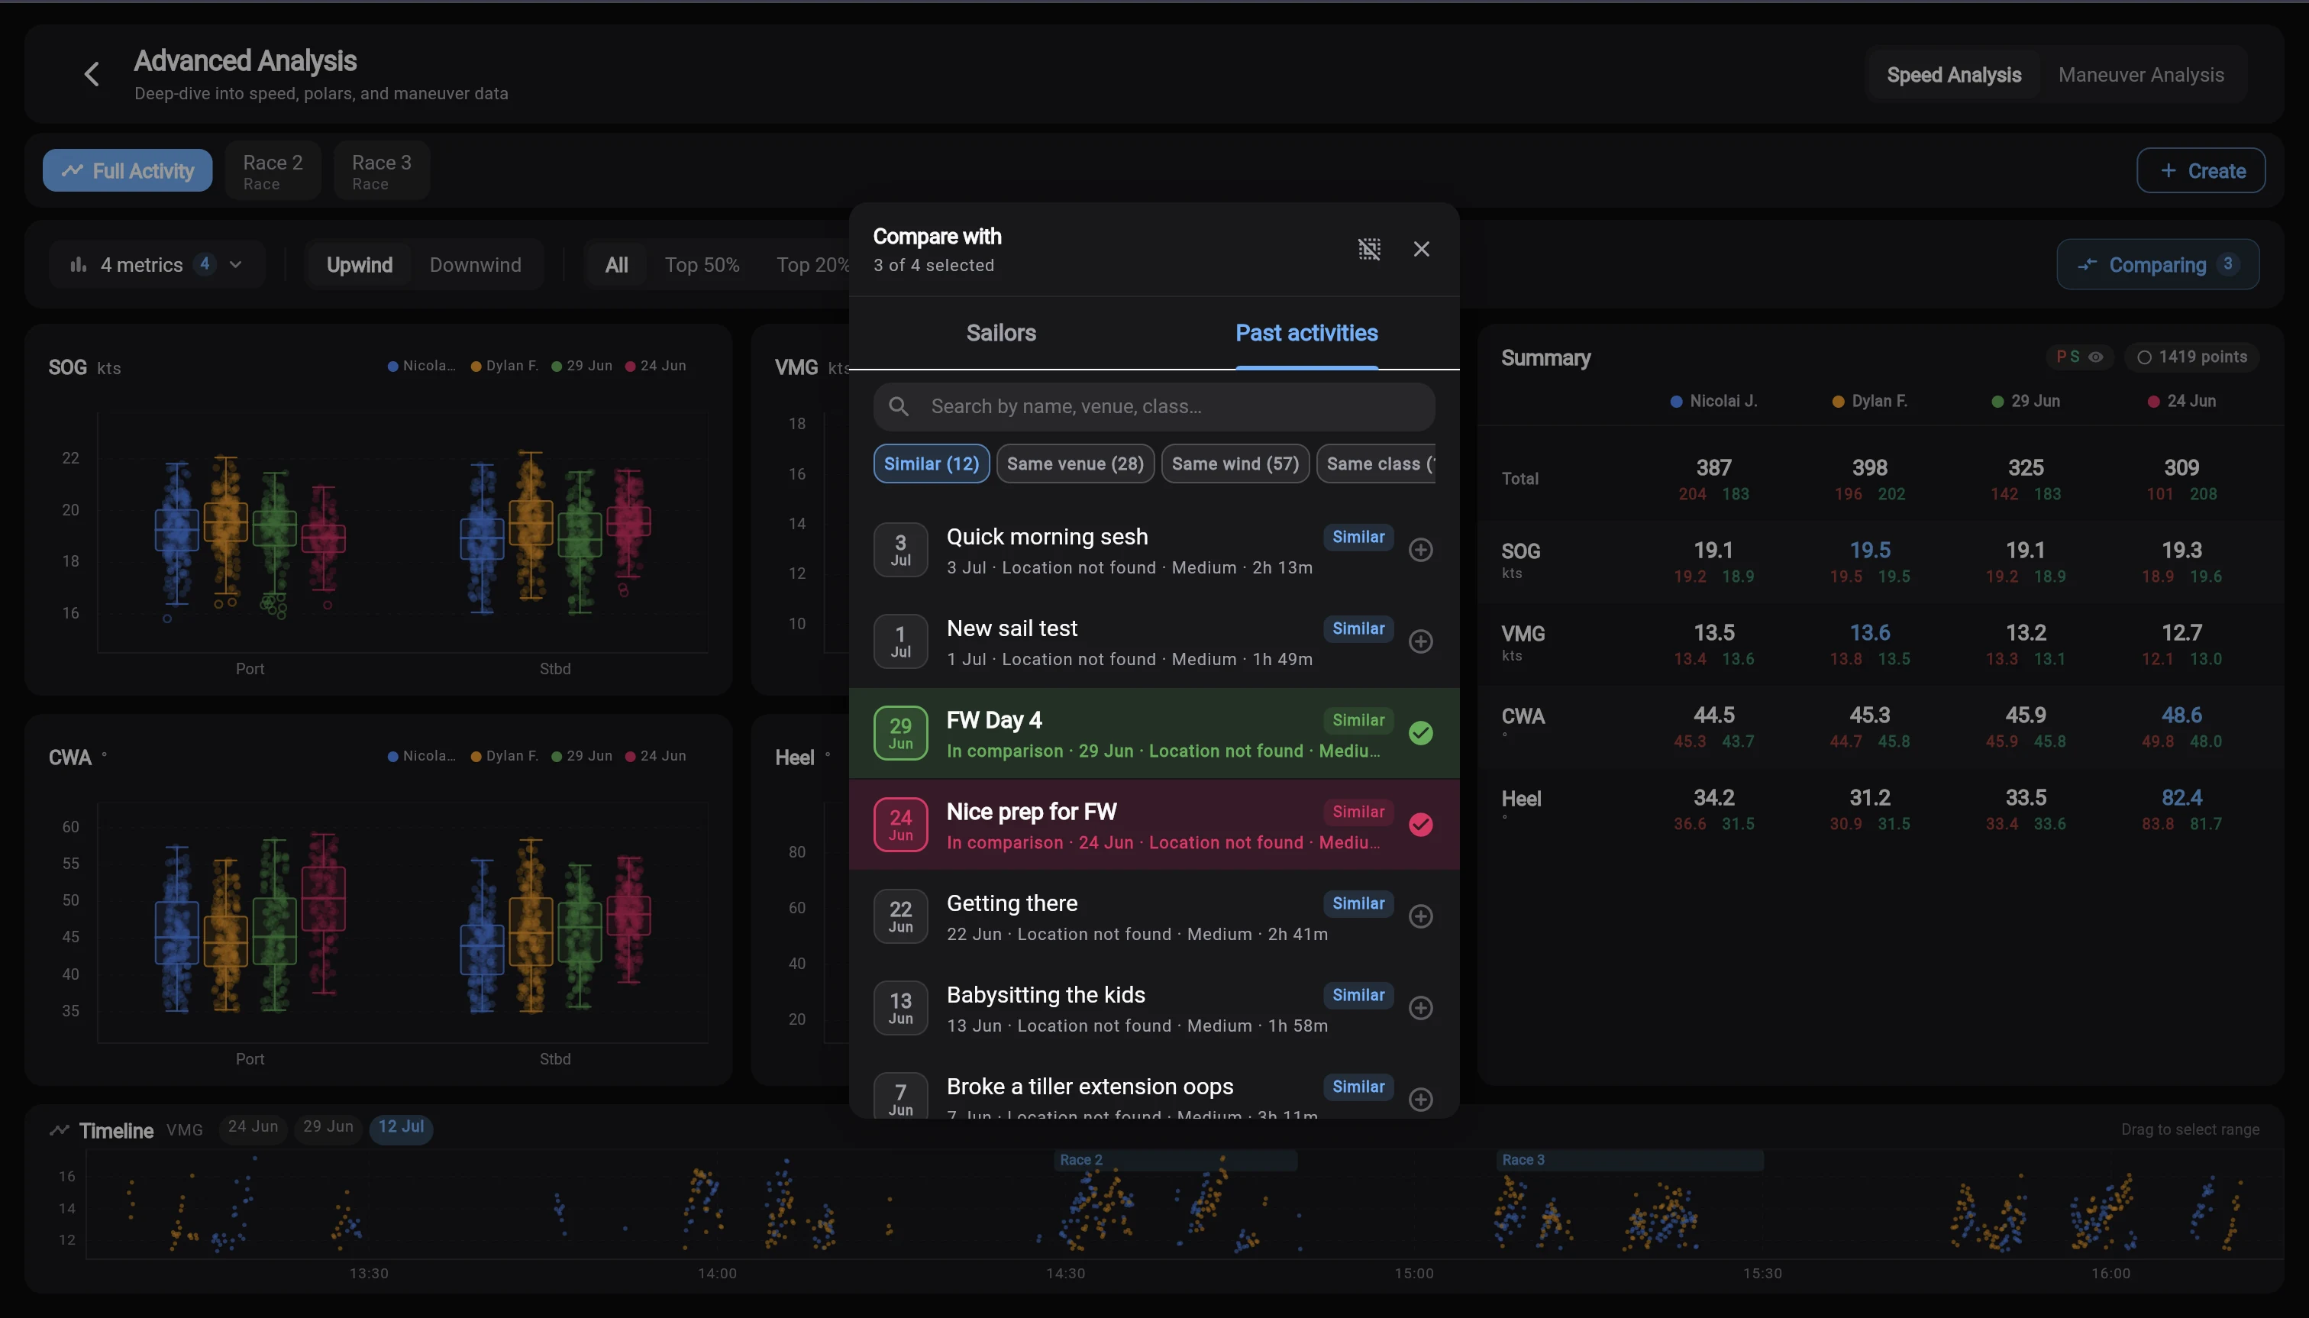The height and width of the screenshot is (1318, 2309).
Task: Toggle the 12 Jul chip in Timeline
Action: (x=401, y=1127)
